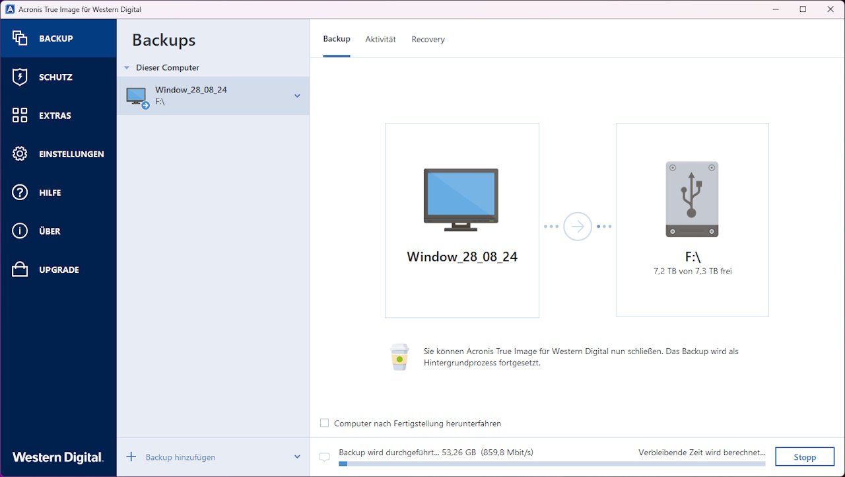This screenshot has width=845, height=477.
Task: Click the Über info icon
Action: 20,231
